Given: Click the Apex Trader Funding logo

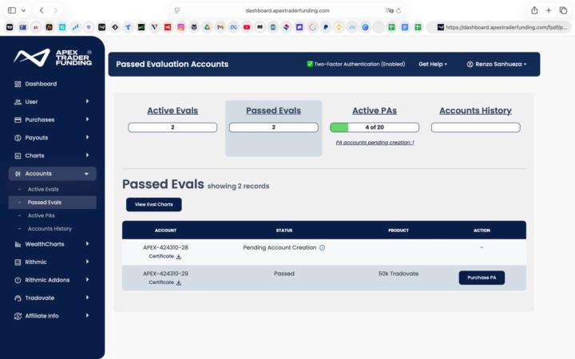Looking at the screenshot, I should pyautogui.click(x=53, y=57).
